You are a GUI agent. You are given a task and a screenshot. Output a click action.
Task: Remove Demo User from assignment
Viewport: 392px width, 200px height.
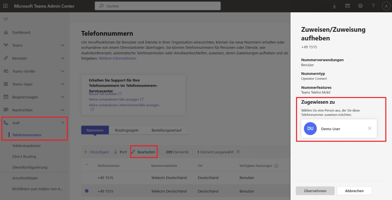pyautogui.click(x=369, y=128)
